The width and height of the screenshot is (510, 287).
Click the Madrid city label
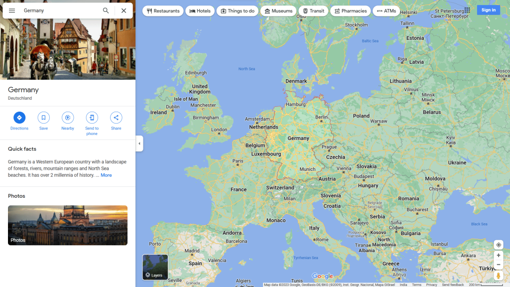click(192, 251)
